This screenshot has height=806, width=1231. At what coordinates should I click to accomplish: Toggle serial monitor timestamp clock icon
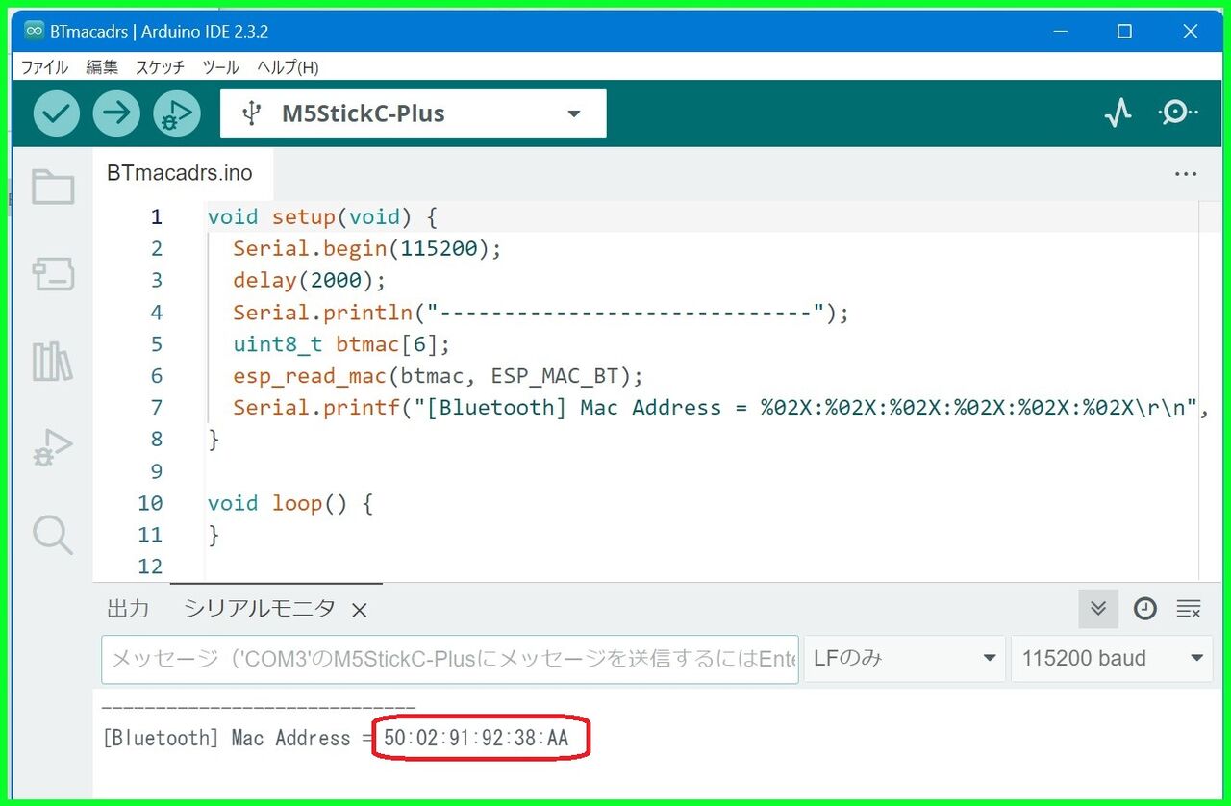pos(1144,609)
